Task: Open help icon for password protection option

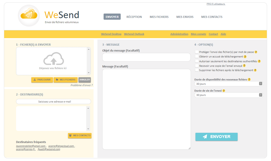Action: coord(256,52)
